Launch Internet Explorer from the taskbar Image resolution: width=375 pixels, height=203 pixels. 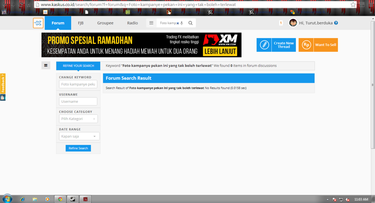(23, 199)
